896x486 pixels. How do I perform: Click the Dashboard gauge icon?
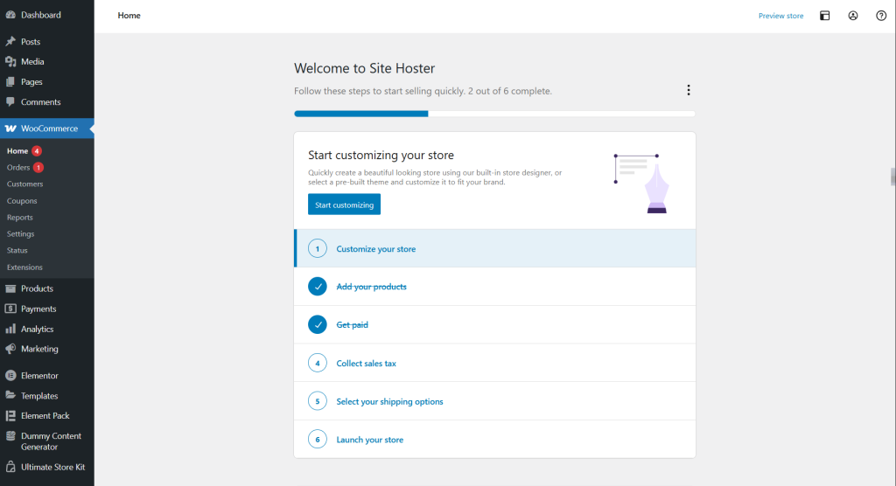pyautogui.click(x=10, y=15)
